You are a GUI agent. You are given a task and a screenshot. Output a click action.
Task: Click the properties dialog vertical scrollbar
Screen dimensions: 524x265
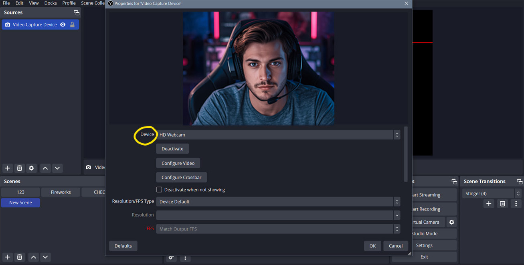(406, 154)
